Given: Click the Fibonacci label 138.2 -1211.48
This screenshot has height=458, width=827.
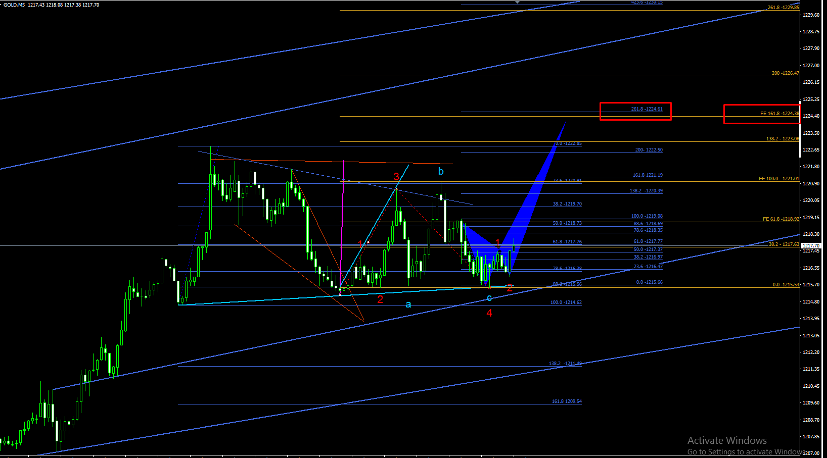Looking at the screenshot, I should (565, 364).
